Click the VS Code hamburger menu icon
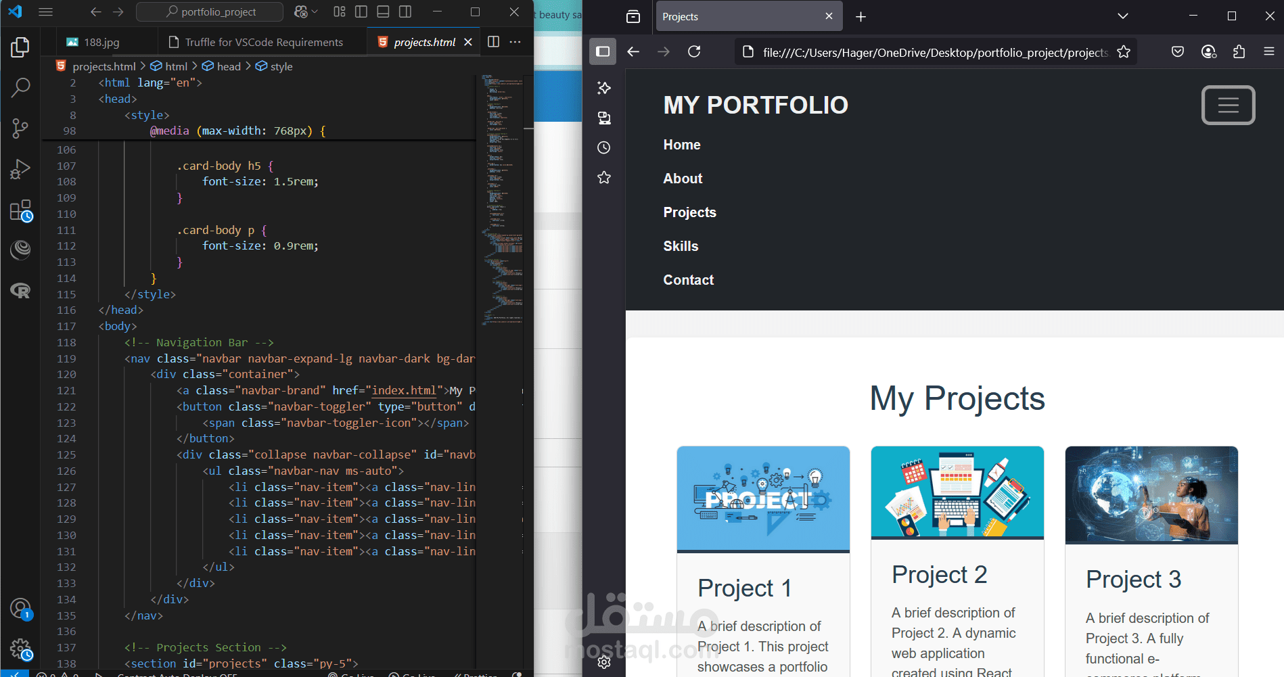Viewport: 1284px width, 677px height. click(x=45, y=11)
